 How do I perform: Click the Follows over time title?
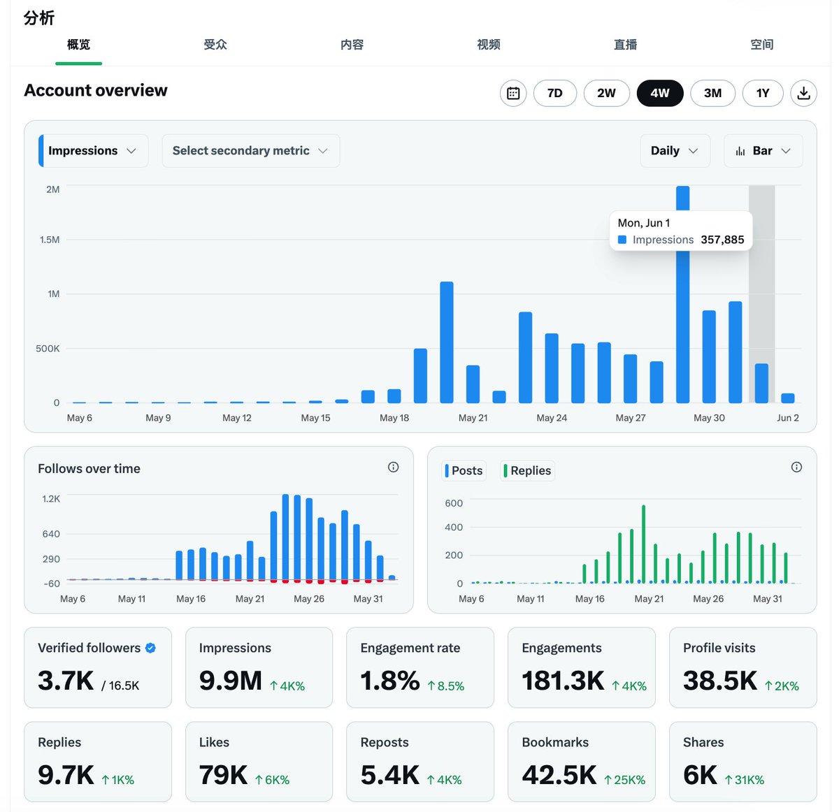click(x=89, y=469)
